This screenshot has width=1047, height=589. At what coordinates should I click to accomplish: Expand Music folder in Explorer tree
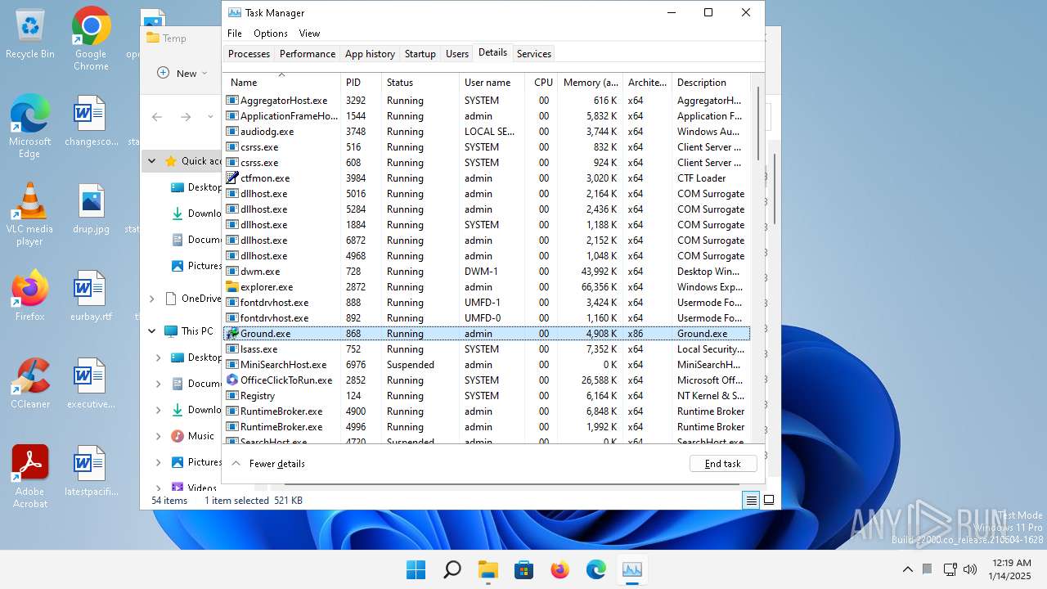[x=159, y=436]
